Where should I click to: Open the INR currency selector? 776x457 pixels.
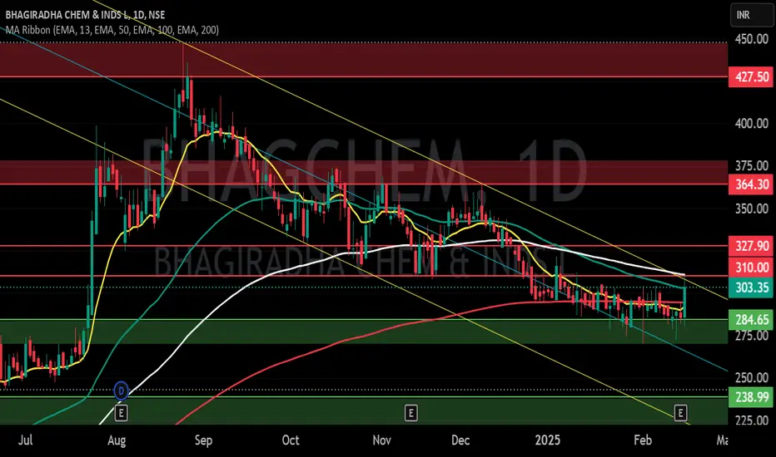751,15
